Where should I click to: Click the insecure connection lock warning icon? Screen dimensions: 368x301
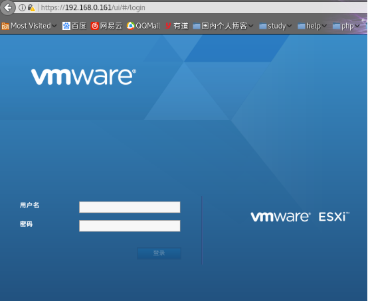pyautogui.click(x=31, y=8)
